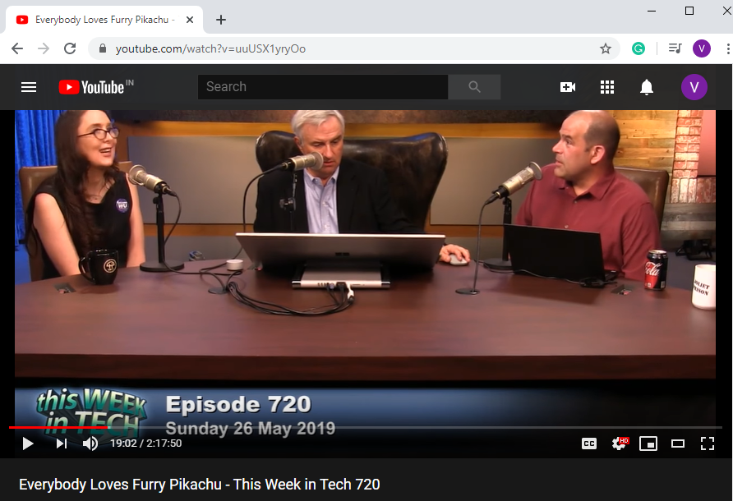Maximize the Chrome window

point(689,11)
